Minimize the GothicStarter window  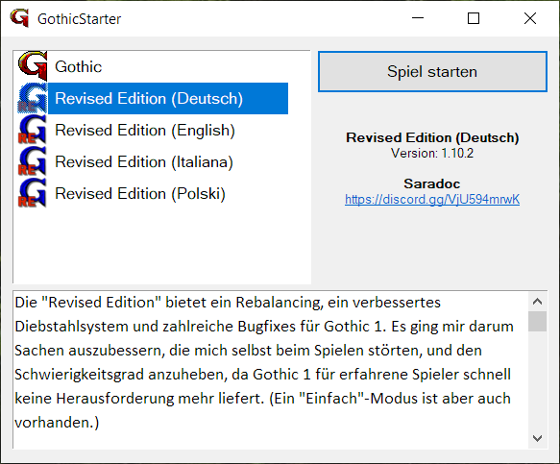pos(418,18)
